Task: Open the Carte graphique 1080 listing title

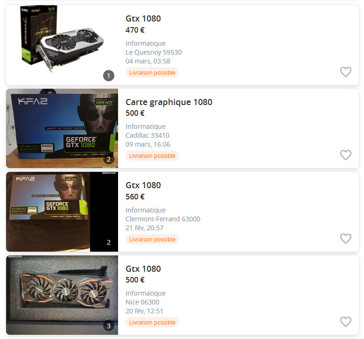Action: (169, 102)
